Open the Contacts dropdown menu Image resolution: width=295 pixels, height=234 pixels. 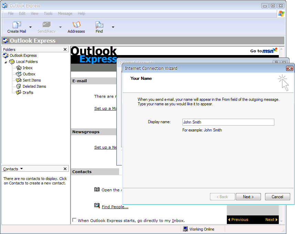(21, 169)
